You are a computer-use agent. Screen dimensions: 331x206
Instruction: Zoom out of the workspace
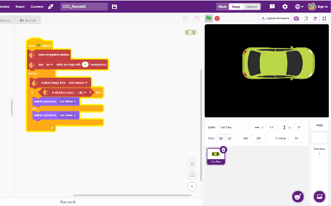192,175
